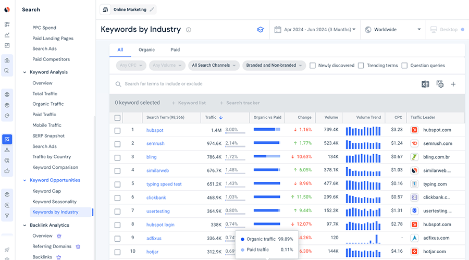Check the box for hotjar row
The image size is (469, 260).
(118, 252)
